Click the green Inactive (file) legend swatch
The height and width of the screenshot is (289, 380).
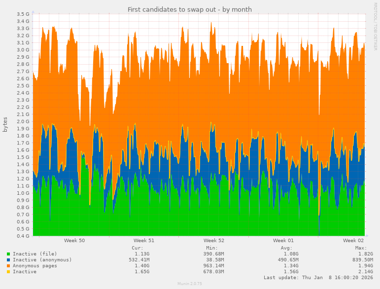[8, 254]
